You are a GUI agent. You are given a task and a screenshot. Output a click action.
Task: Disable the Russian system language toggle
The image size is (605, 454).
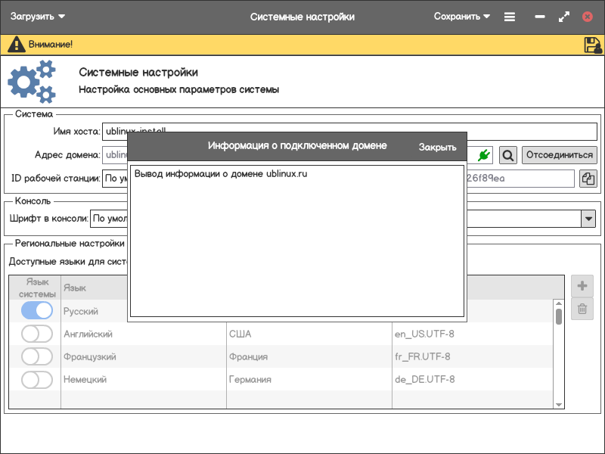(37, 311)
